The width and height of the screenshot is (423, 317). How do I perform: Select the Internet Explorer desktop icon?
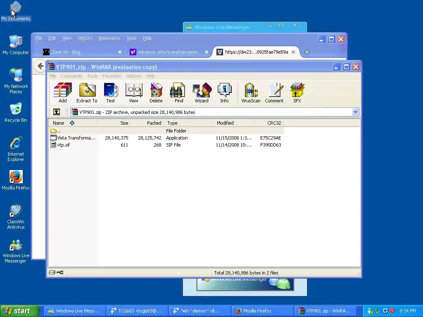[x=16, y=149]
